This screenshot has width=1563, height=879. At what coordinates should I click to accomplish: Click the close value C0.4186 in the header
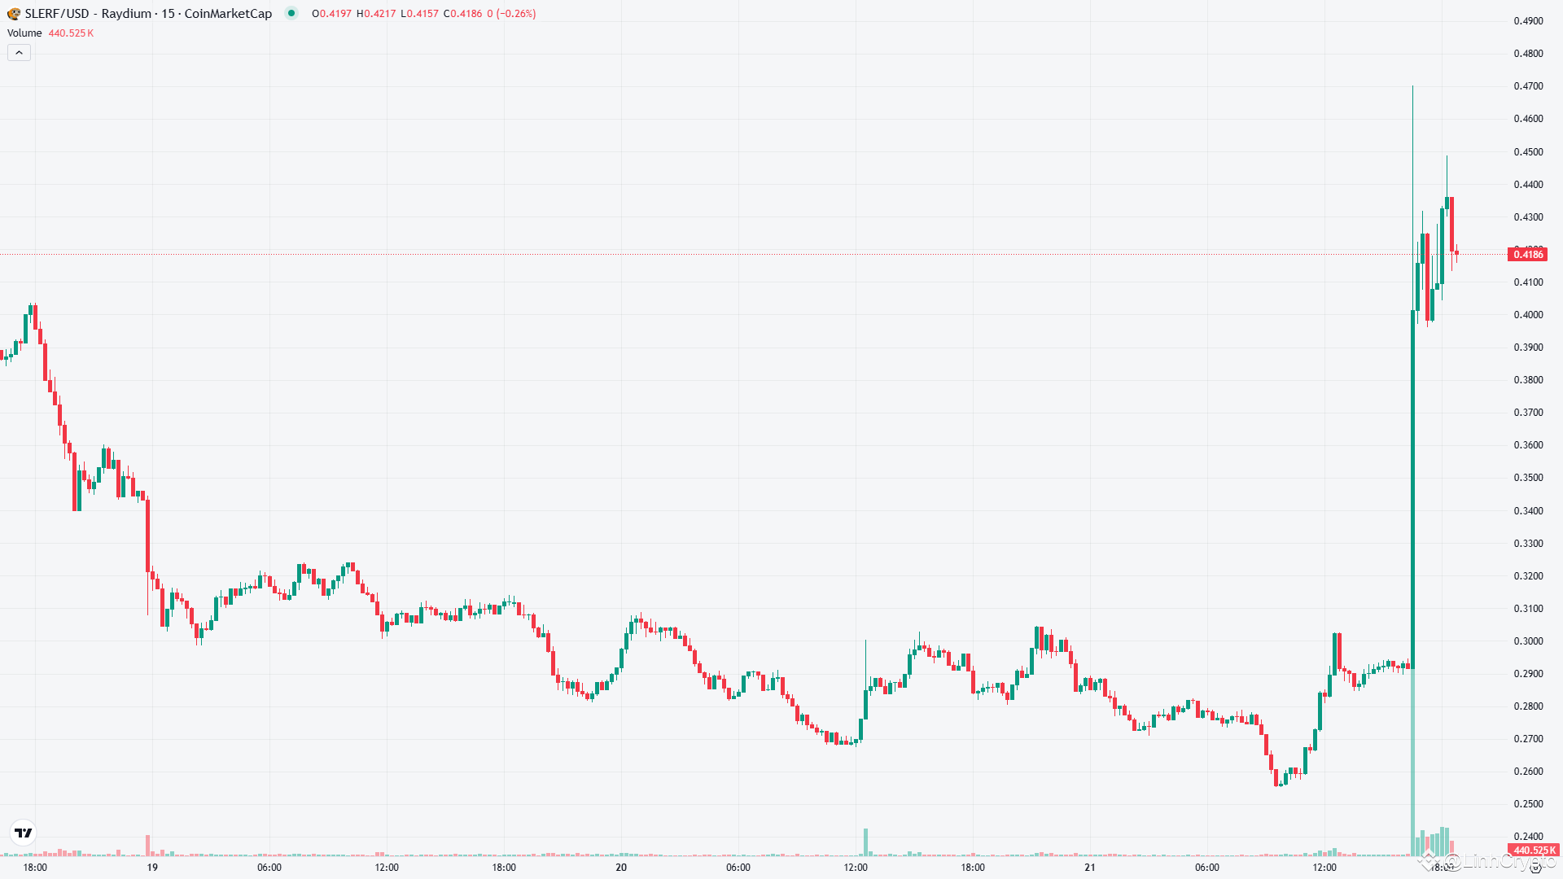point(463,14)
